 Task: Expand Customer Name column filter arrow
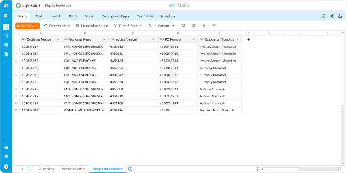pos(104,39)
